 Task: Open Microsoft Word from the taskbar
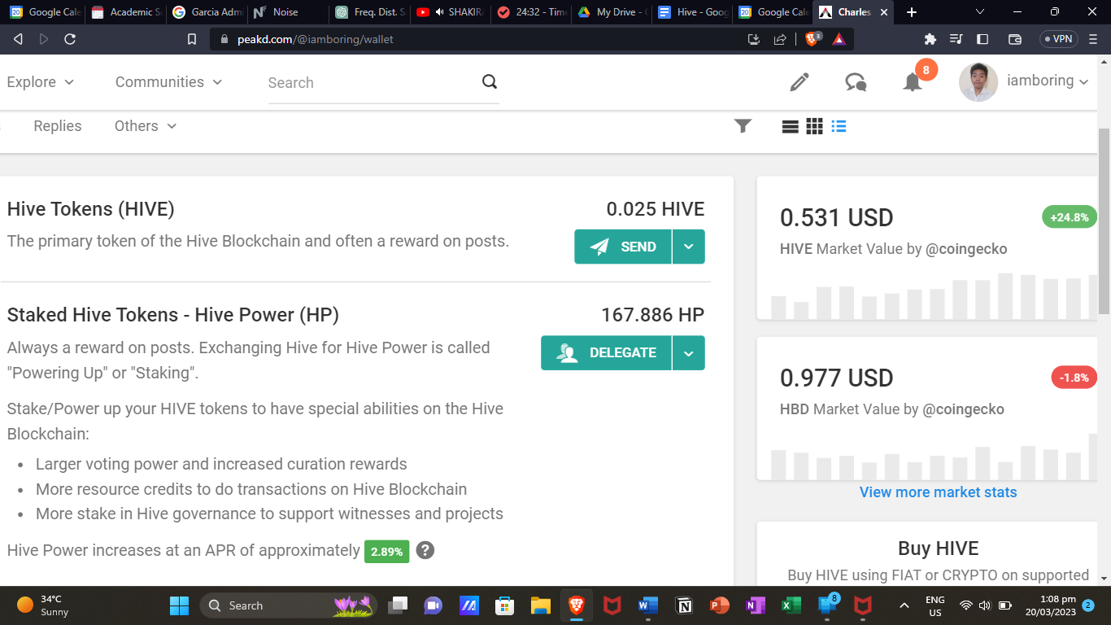pos(647,605)
